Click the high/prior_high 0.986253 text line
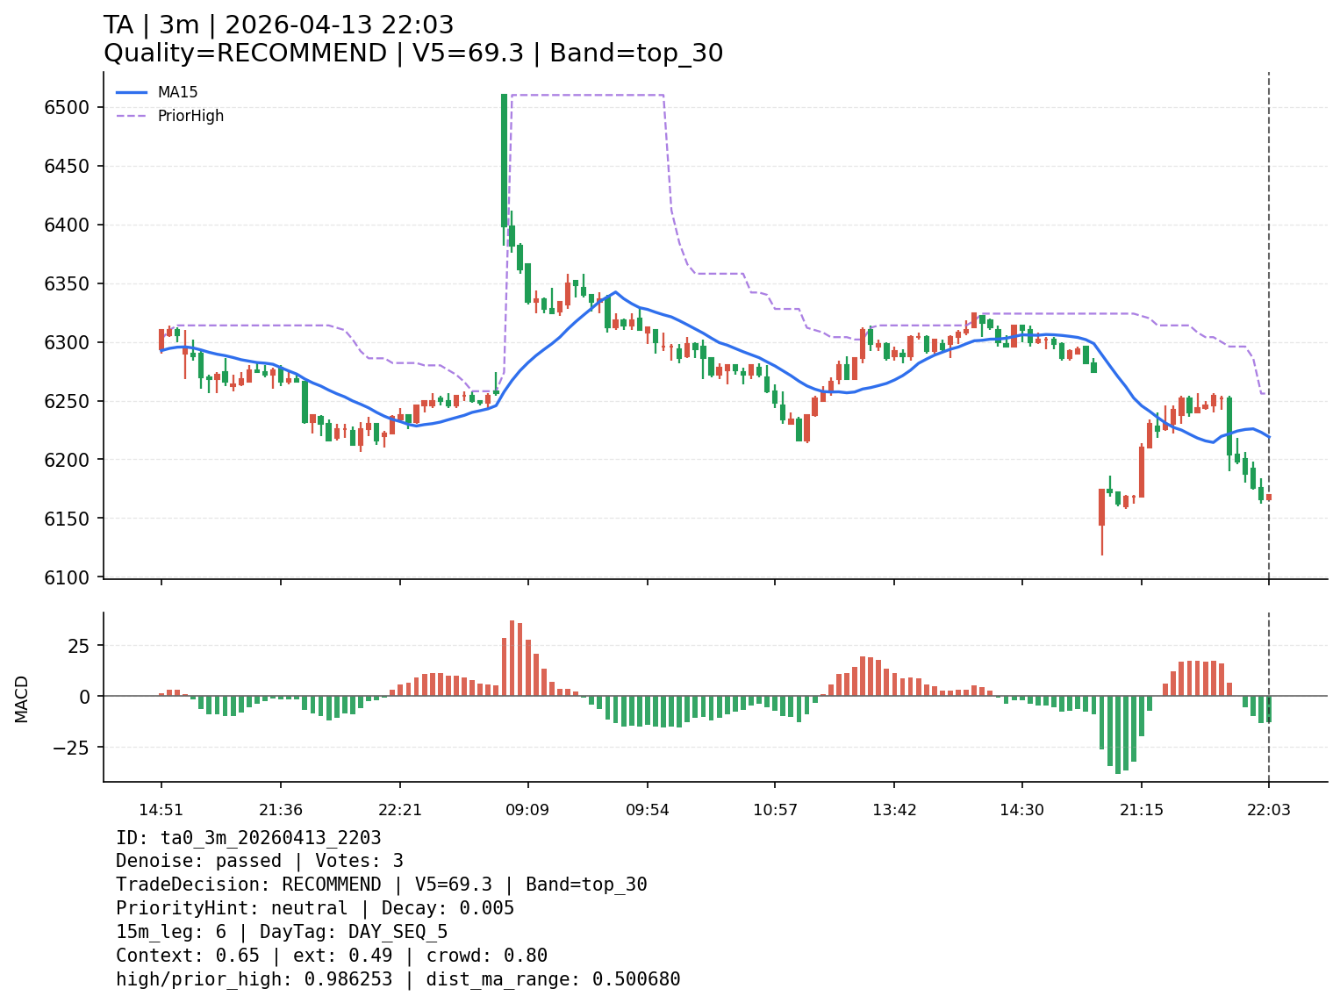Viewport: 1340px width, 1003px height. [398, 979]
